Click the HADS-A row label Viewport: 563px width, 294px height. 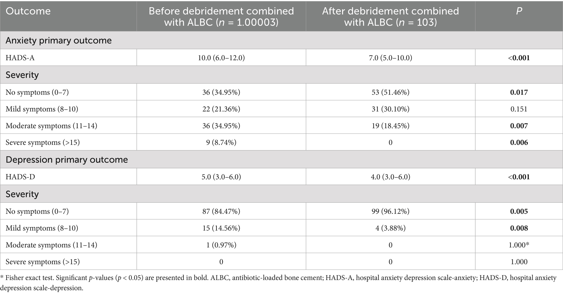point(20,58)
